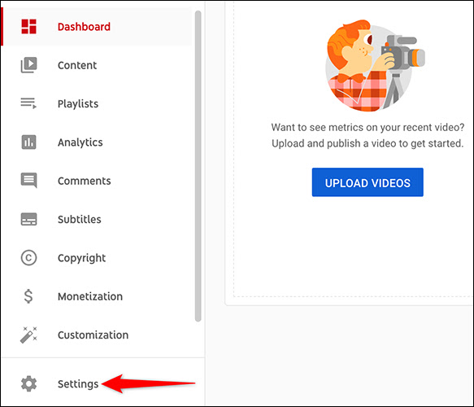Select the Analytics label in sidebar
The width and height of the screenshot is (474, 407).
pos(80,142)
